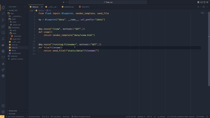This screenshot has width=210, height=118.
Task: Open Explorer More Actions ellipsis
Action: click(x=25, y=7)
